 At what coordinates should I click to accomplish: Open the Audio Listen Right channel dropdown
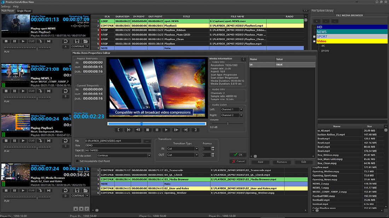point(241,115)
